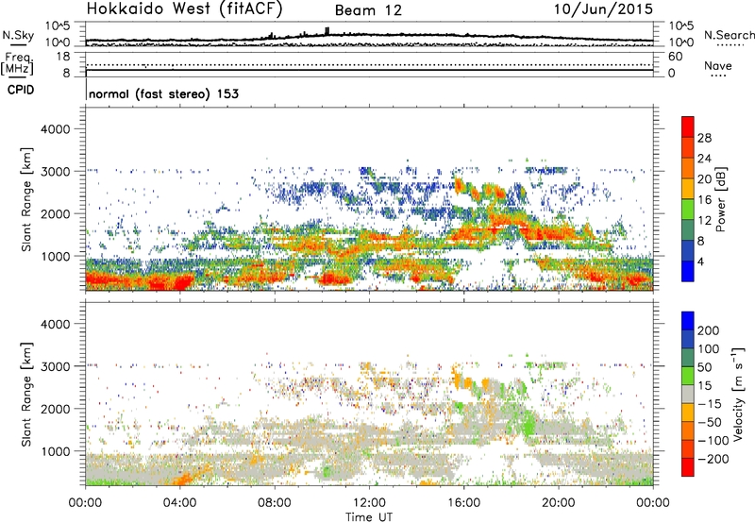
Task: Select the 'N.Search' legend label
Action: 729,35
